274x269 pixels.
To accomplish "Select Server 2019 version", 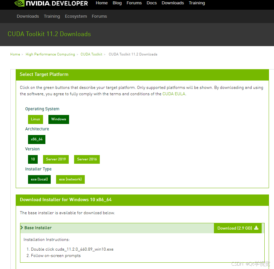I will (x=56, y=159).
